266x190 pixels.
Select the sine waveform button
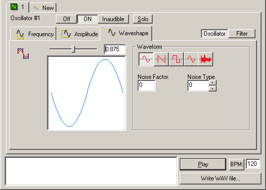click(146, 59)
